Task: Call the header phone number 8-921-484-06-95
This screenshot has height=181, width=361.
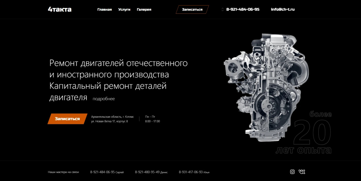Action: (x=243, y=9)
